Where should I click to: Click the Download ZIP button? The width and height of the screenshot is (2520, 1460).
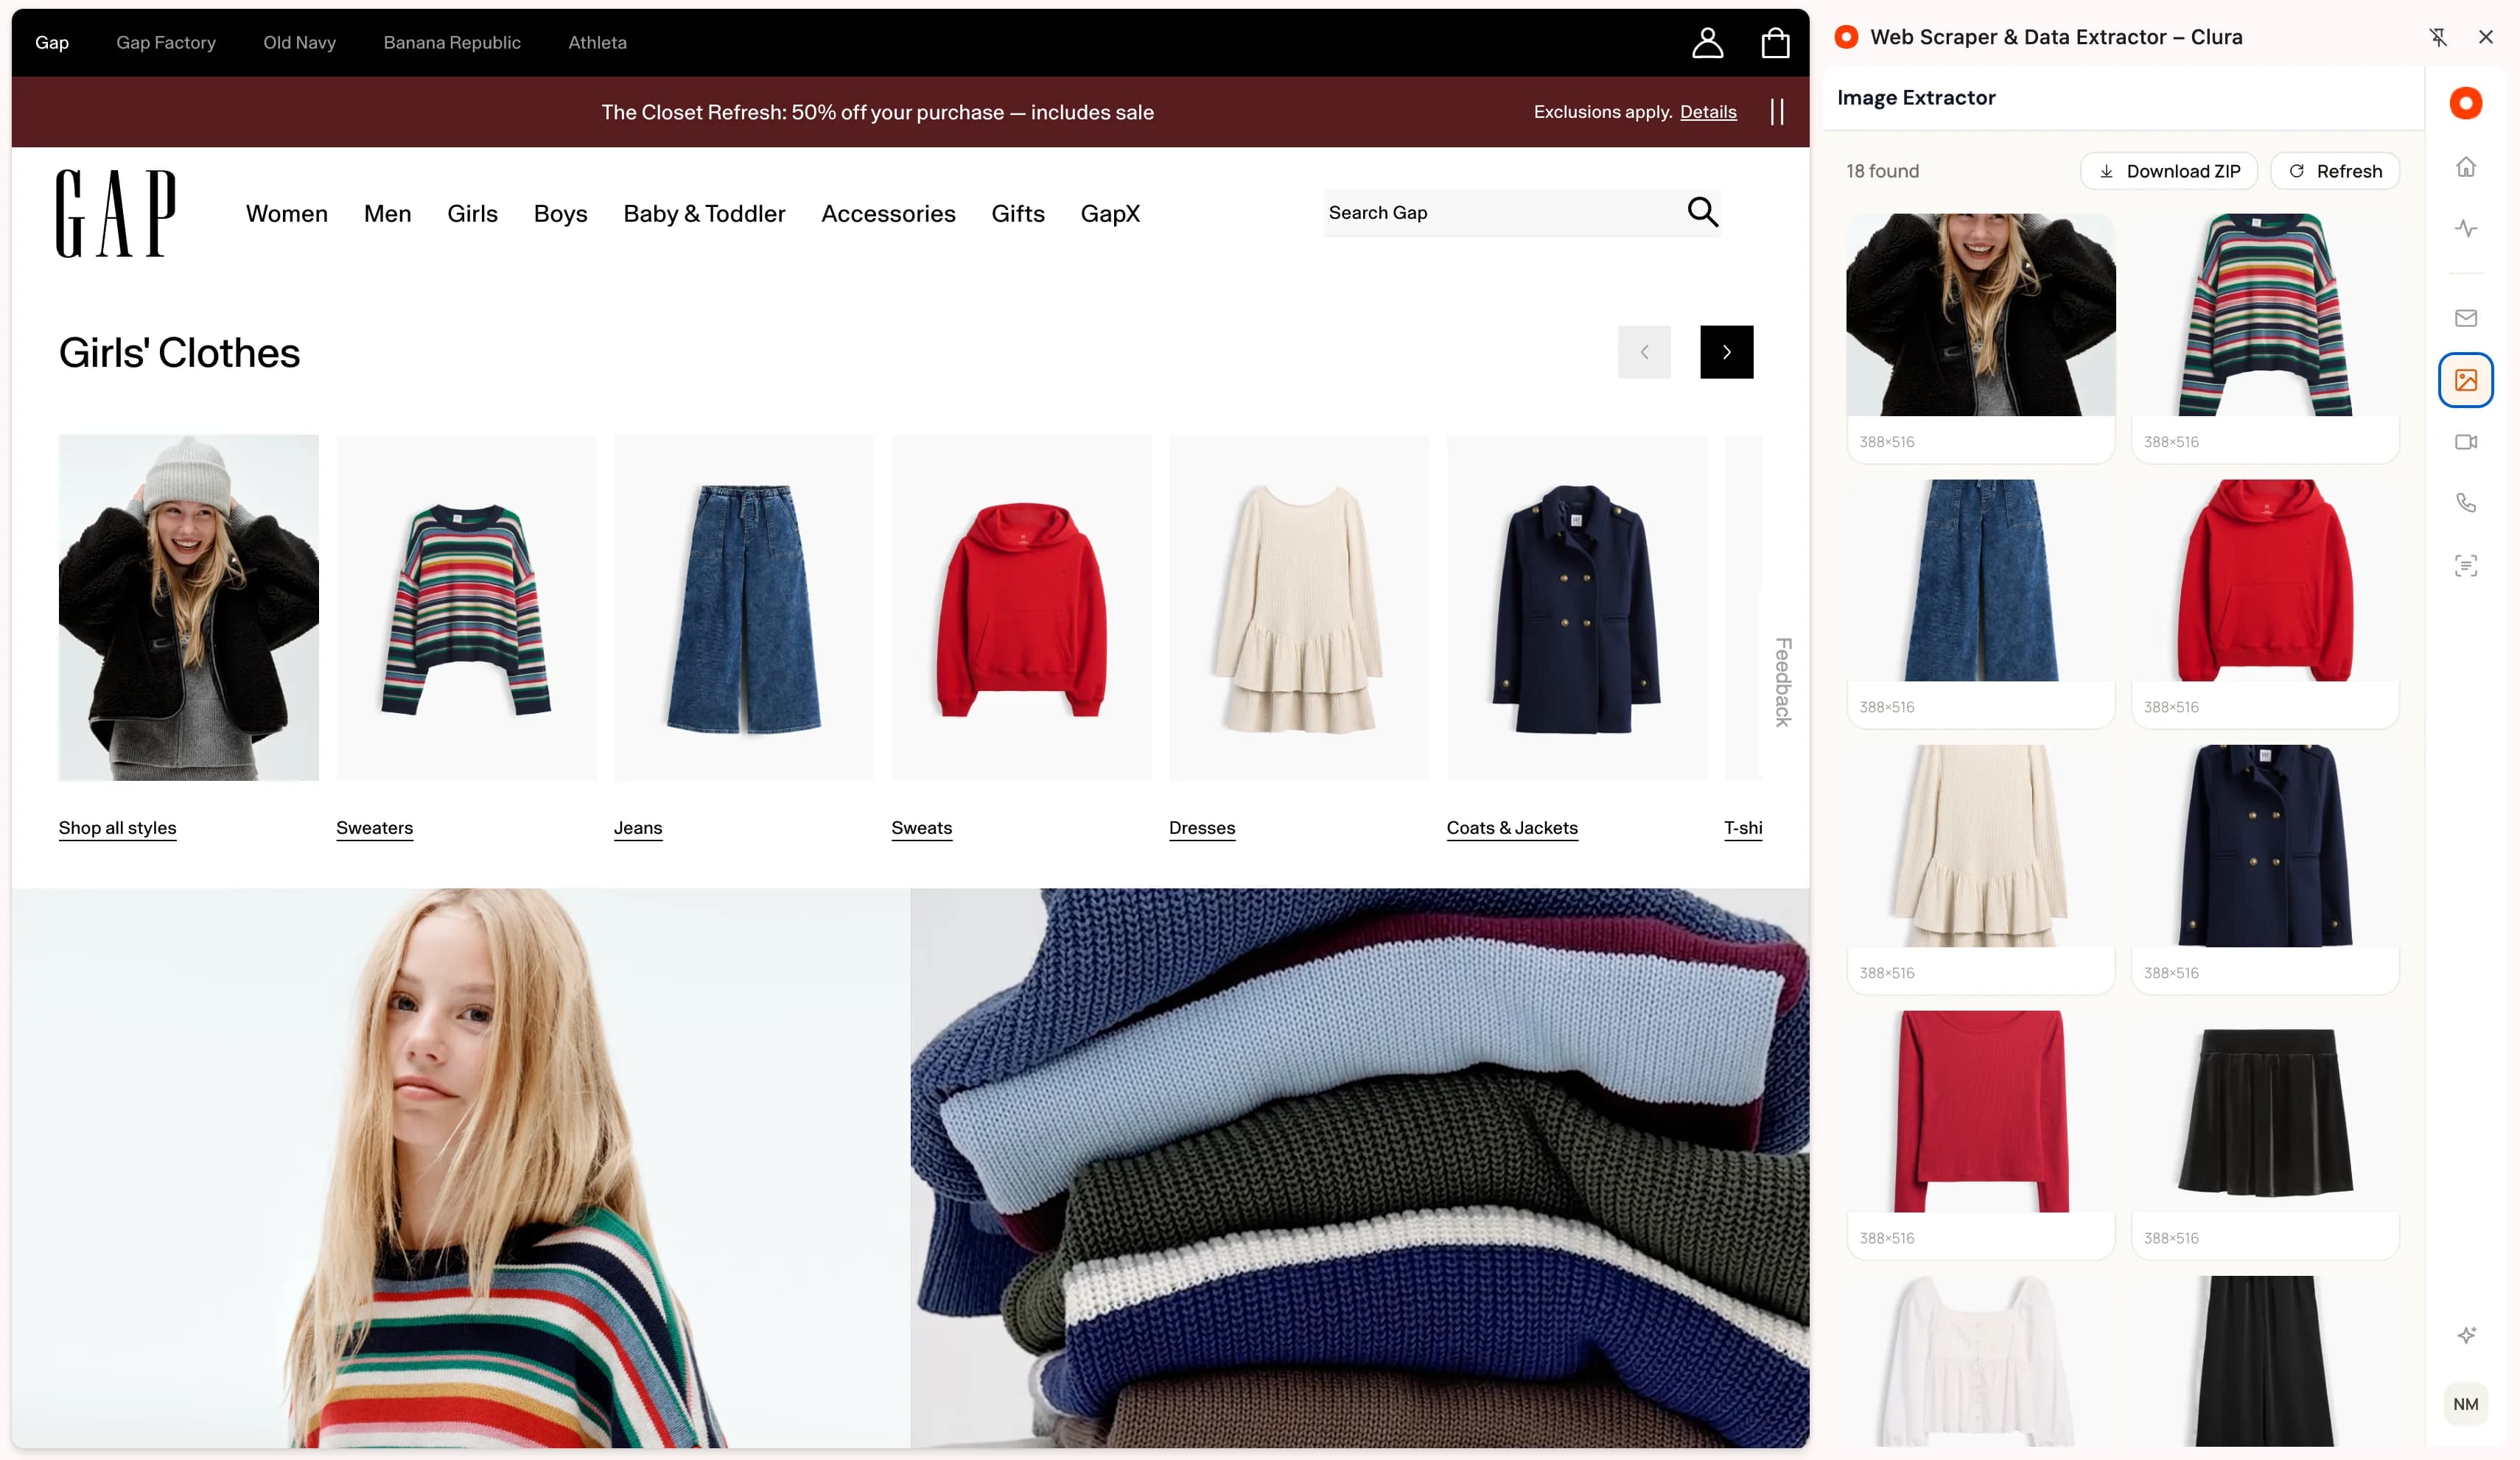tap(2168, 171)
